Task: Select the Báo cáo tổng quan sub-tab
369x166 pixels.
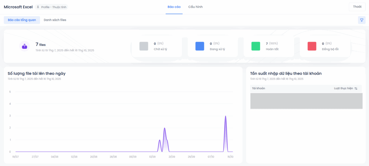Action: click(22, 20)
